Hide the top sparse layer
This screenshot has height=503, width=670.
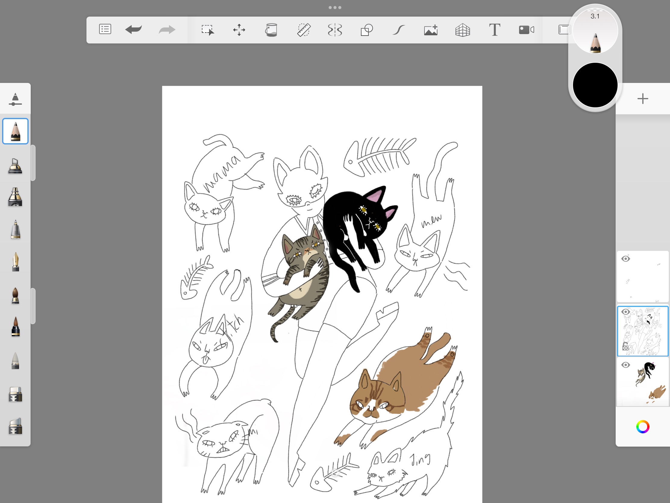pyautogui.click(x=625, y=259)
